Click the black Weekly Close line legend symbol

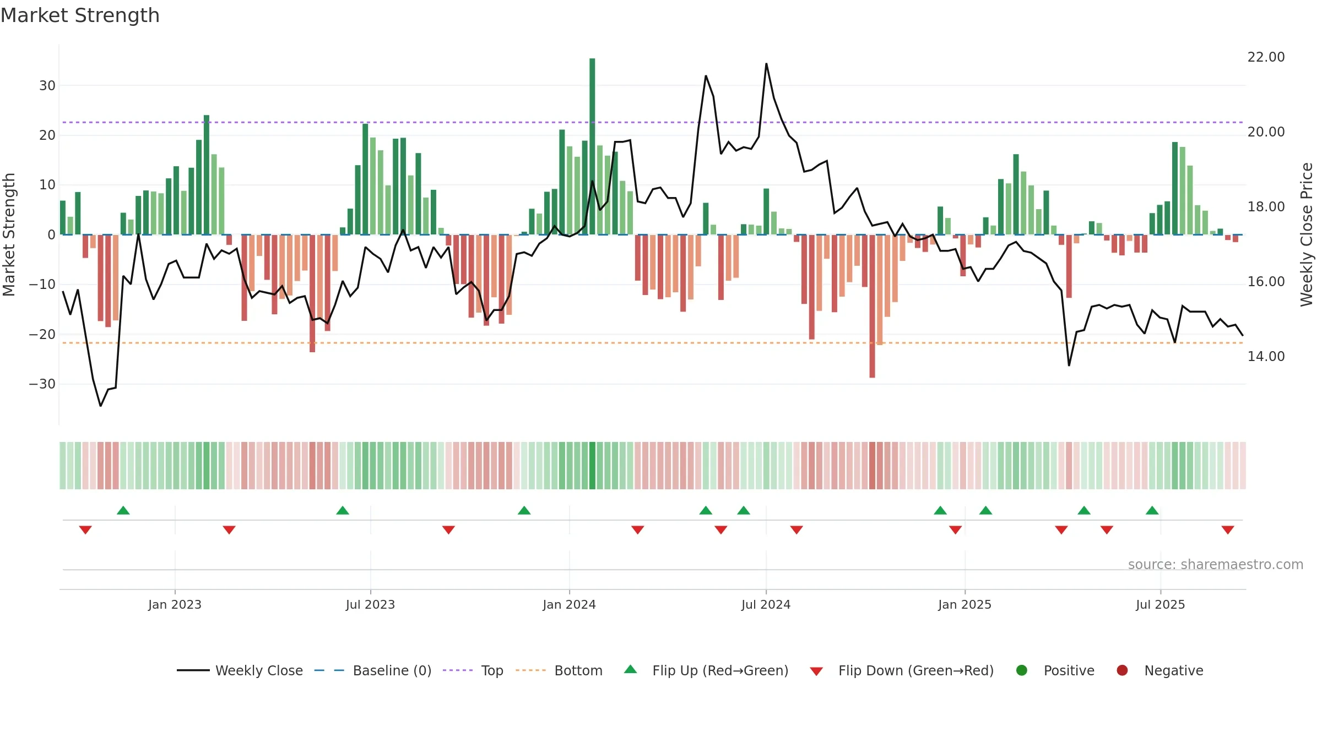coord(193,670)
